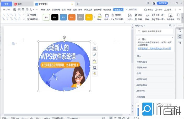
Task: Open the Shape Effects (形状效果) dropdown
Action: [118, 19]
